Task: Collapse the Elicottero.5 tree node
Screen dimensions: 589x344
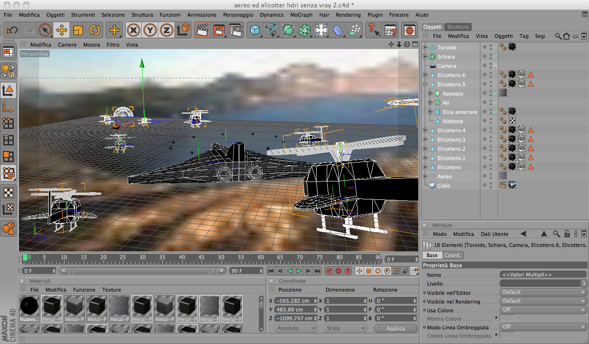Action: (x=425, y=84)
